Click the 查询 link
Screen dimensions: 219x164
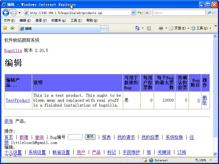click(x=39, y=137)
